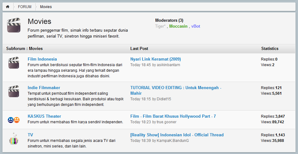Go to FORUM in the breadcrumb
Screen dimensions: 298x154
25,7
